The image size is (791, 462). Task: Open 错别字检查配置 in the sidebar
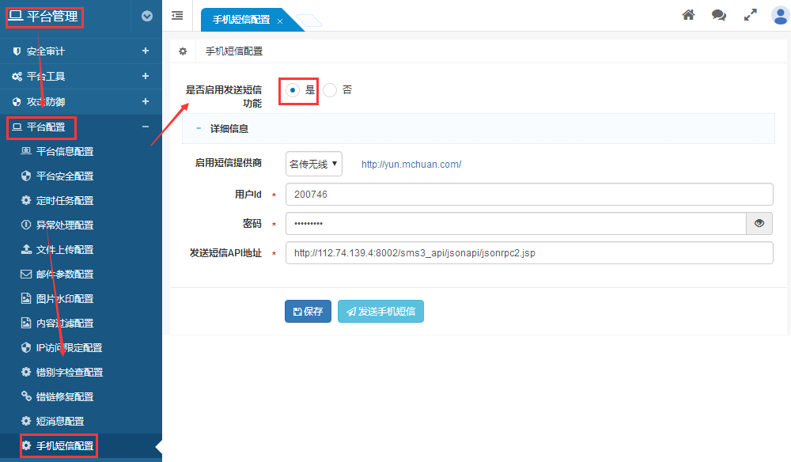point(69,373)
